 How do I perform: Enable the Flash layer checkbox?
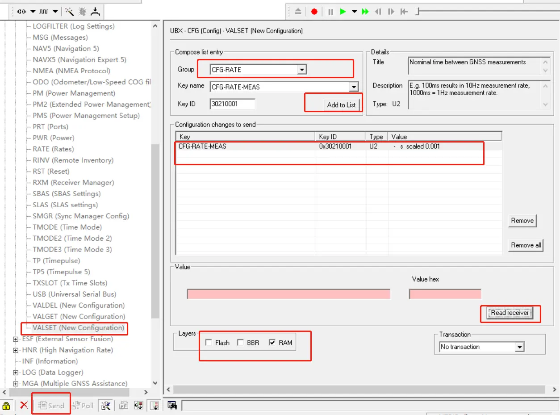click(x=209, y=343)
